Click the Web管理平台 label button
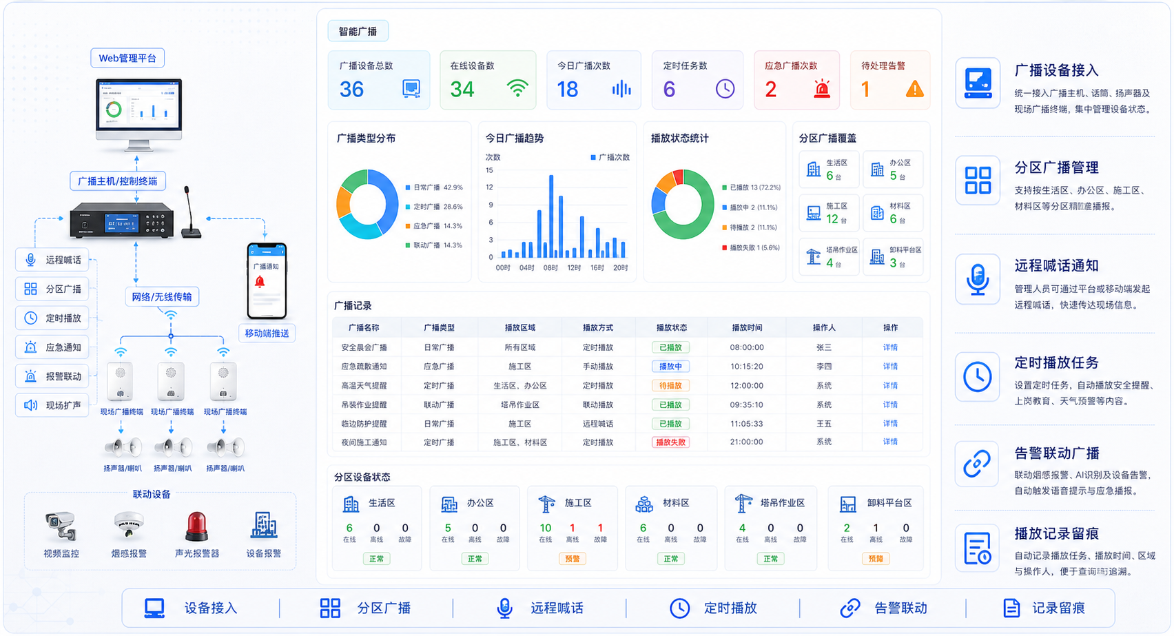This screenshot has width=1174, height=636. coord(127,58)
